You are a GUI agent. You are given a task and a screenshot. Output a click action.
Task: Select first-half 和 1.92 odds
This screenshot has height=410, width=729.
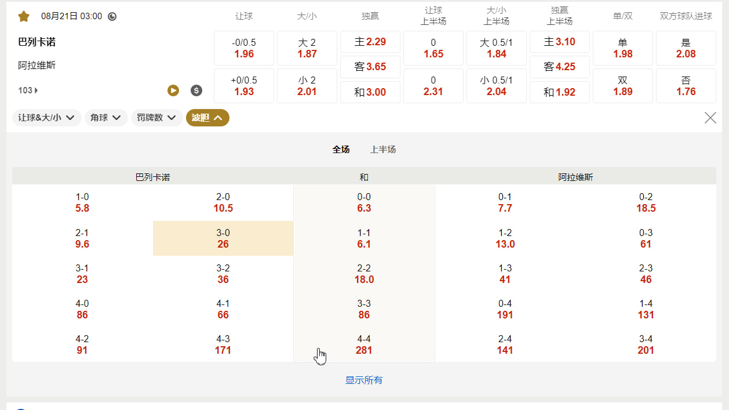click(560, 92)
